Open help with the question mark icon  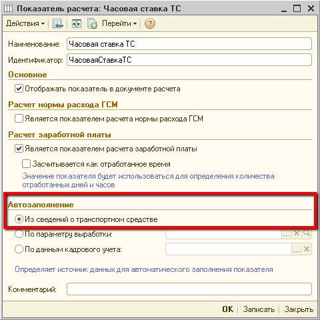[150, 23]
